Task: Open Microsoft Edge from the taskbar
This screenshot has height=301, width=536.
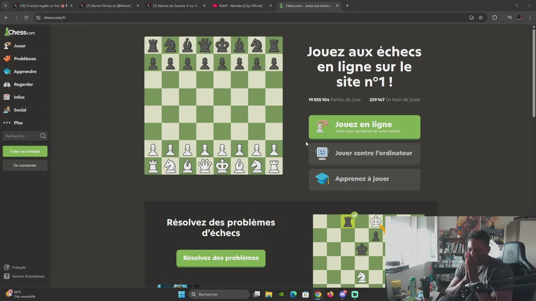Action: pos(294,294)
